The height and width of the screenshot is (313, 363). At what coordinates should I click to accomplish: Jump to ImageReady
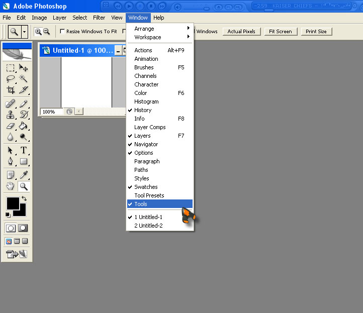(17, 254)
